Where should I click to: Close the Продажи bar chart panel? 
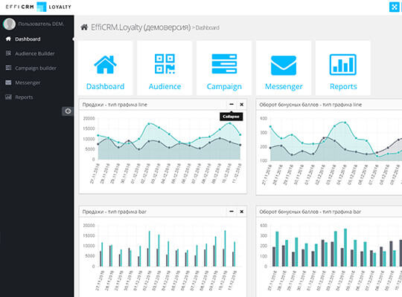(241, 212)
